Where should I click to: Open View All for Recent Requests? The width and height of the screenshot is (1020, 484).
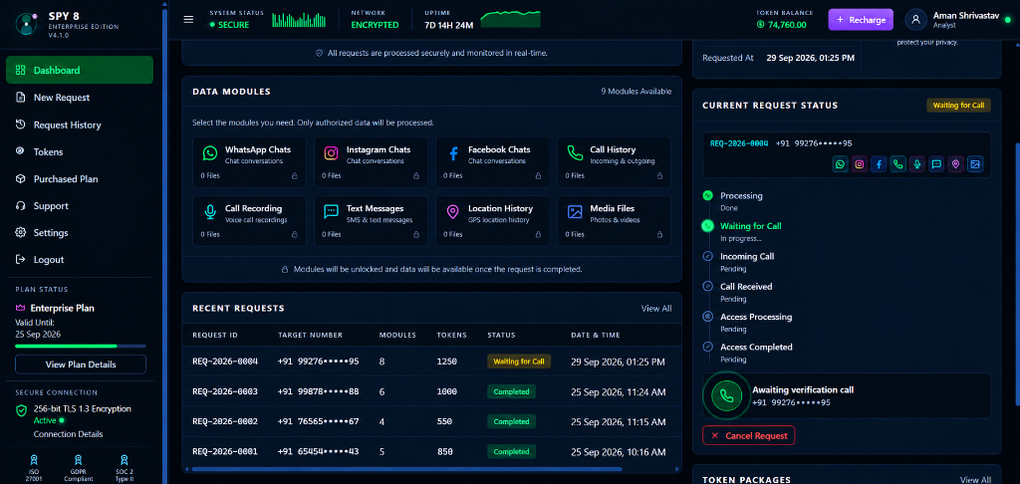pyautogui.click(x=656, y=309)
